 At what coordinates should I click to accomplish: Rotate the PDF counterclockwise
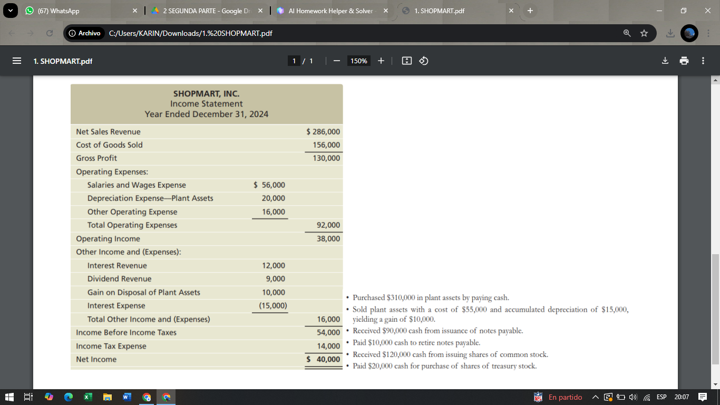point(423,61)
